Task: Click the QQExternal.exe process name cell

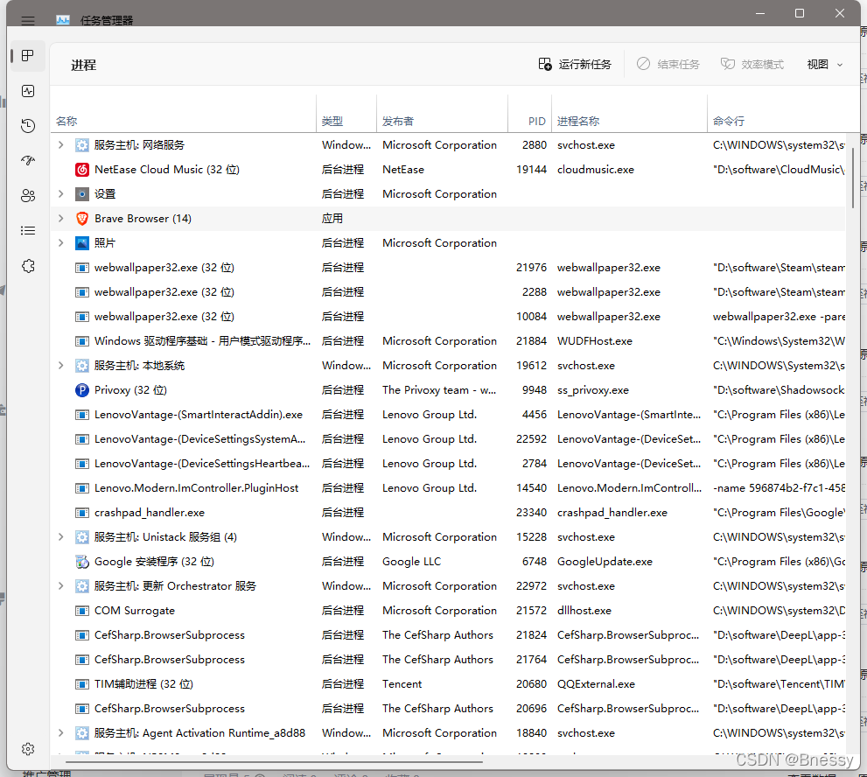Action: coord(596,684)
